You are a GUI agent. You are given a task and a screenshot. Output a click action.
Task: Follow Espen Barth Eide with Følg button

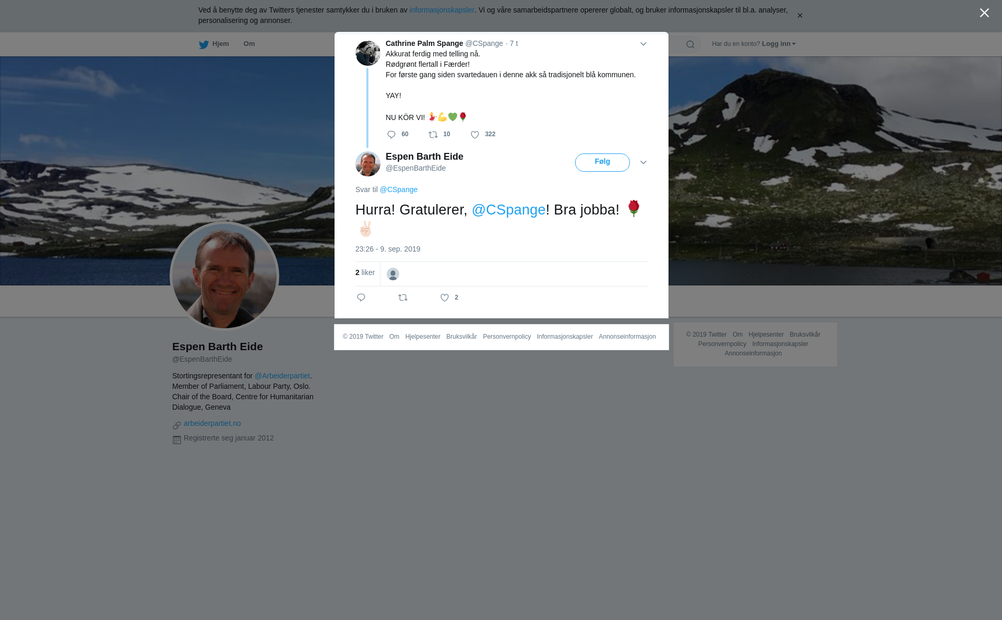tap(602, 162)
